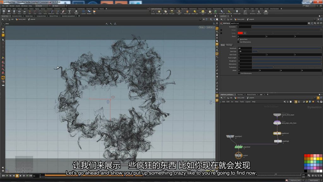Open network editor find icon
Screen dimensions: 323x182
point(318,102)
